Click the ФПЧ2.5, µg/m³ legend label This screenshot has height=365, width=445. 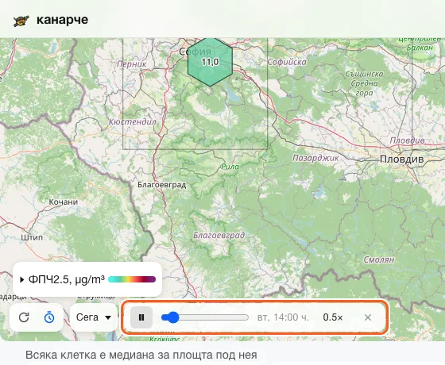coord(67,279)
